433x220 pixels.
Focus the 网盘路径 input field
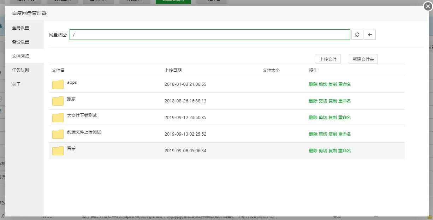pyautogui.click(x=210, y=35)
